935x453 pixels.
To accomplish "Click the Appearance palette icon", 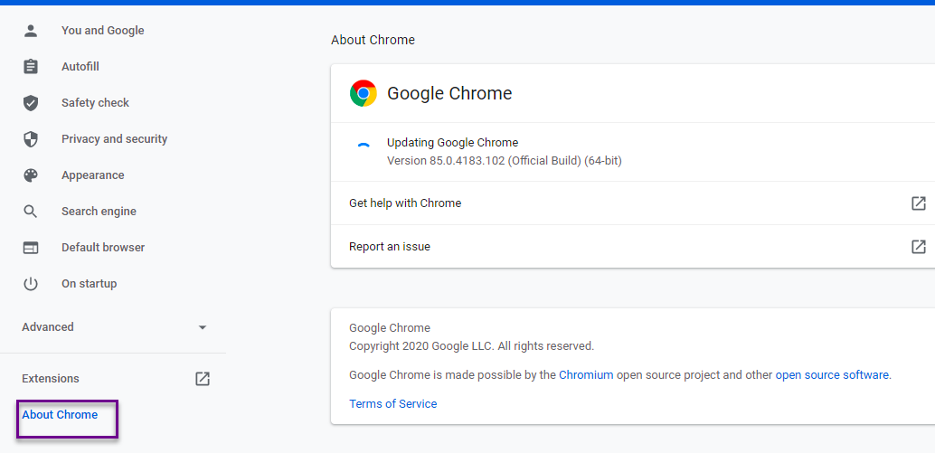I will 31,175.
